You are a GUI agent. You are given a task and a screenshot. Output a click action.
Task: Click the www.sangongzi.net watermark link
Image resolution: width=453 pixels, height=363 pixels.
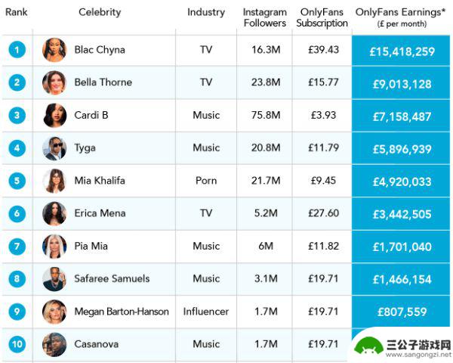point(418,355)
